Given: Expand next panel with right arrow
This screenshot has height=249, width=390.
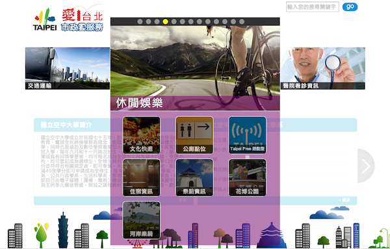Looking at the screenshot, I should [366, 166].
